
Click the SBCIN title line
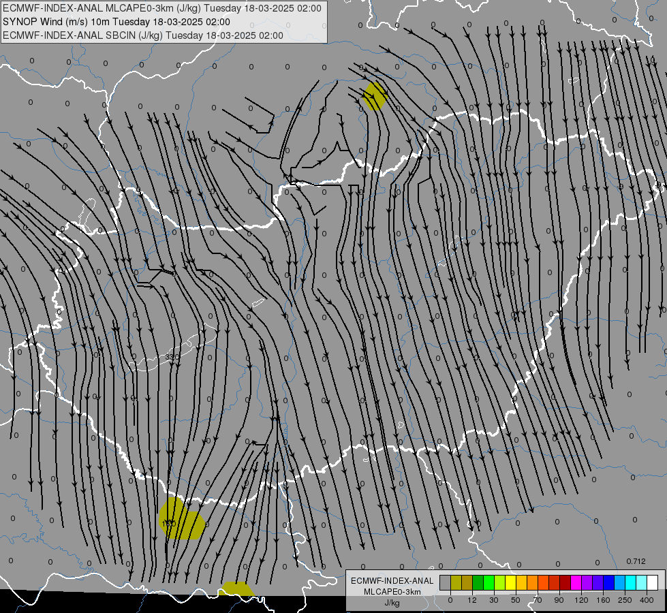(x=143, y=35)
